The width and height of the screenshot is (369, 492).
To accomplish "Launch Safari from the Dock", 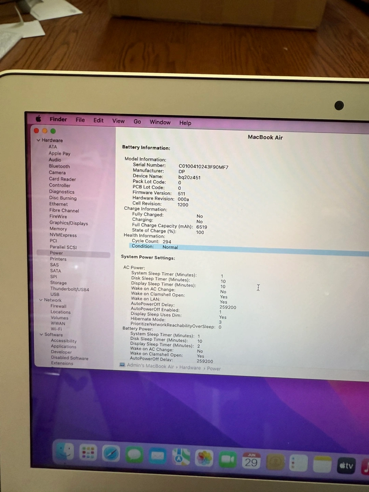I will pyautogui.click(x=111, y=454).
